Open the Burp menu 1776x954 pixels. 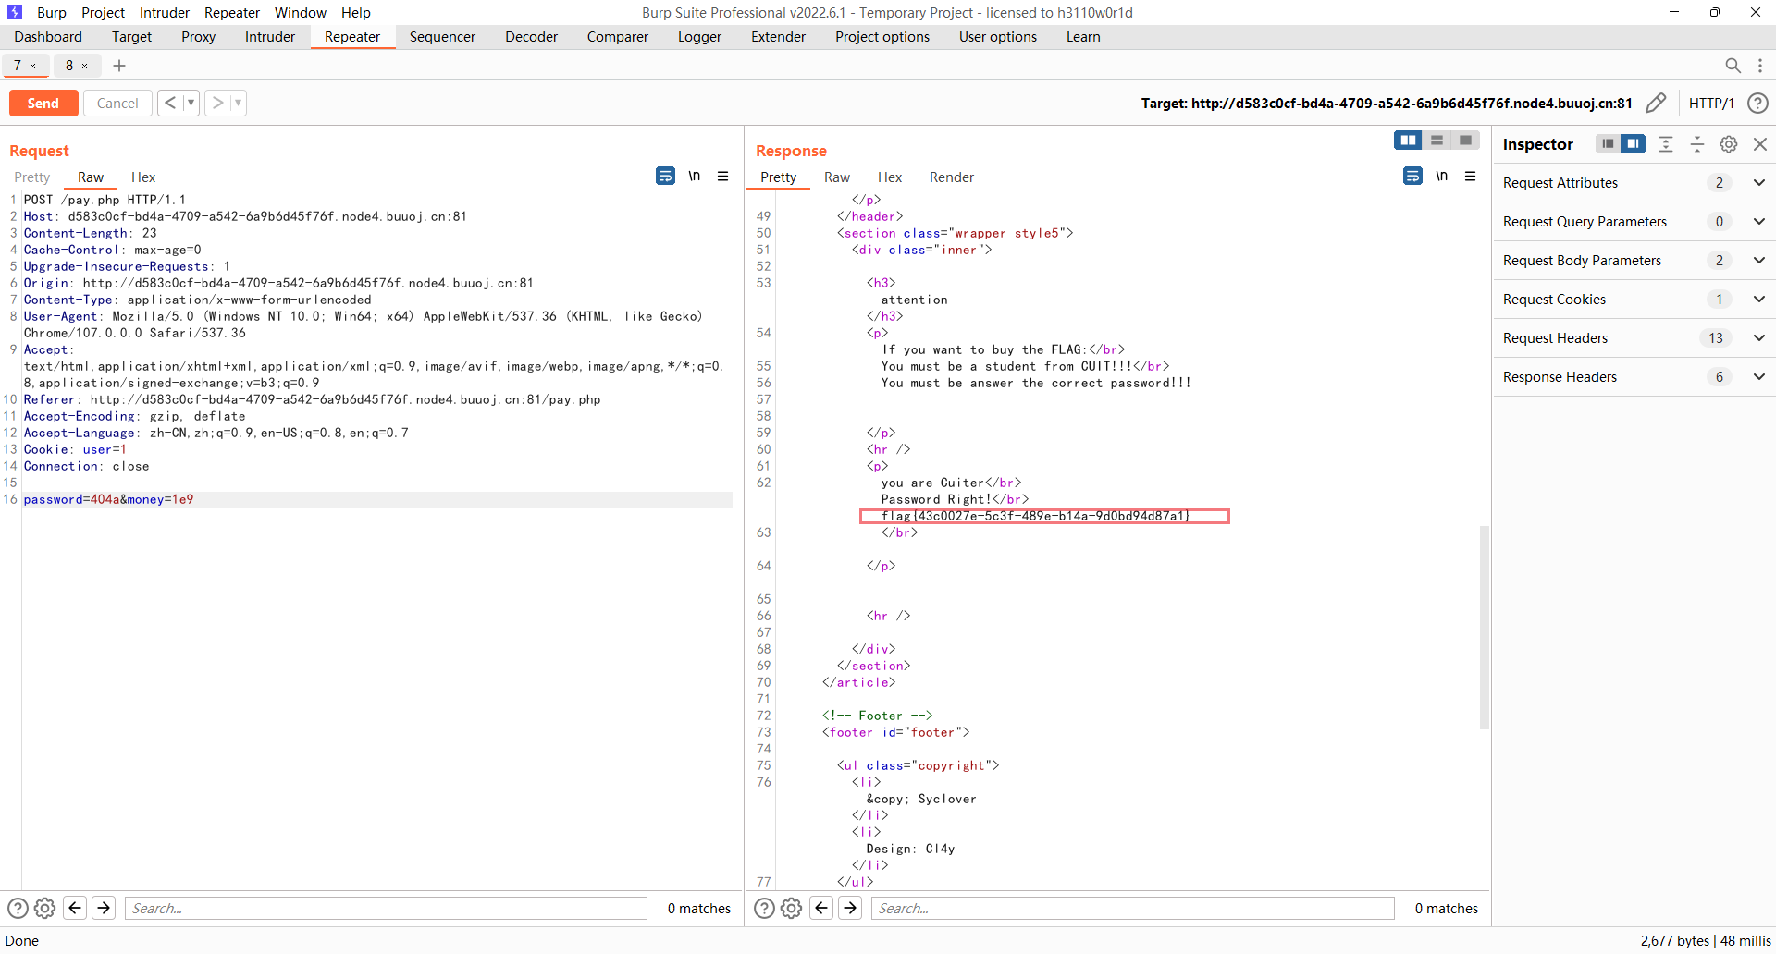coord(52,12)
